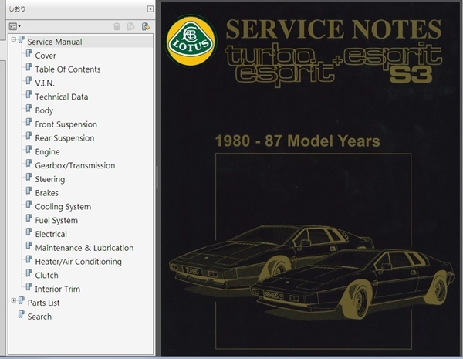The height and width of the screenshot is (359, 463).
Task: Click the bookmark icon beside Steering
Action: click(x=29, y=177)
